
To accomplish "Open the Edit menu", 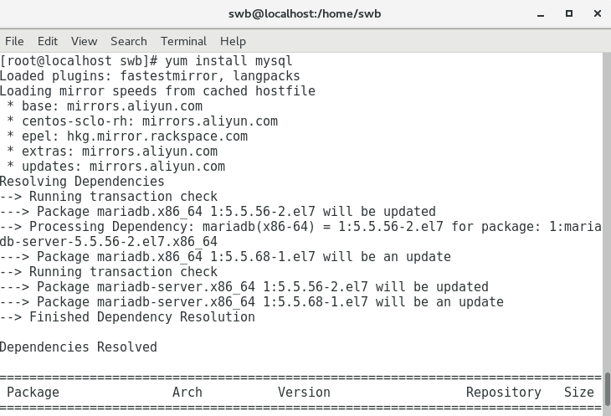I will [48, 41].
